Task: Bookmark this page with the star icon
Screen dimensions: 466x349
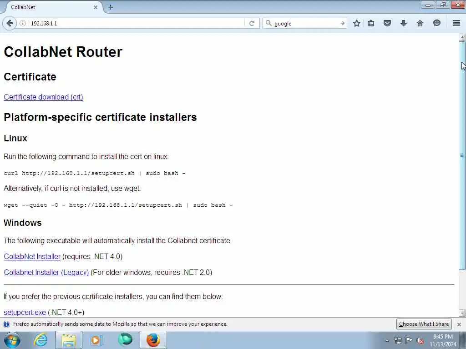Action: point(357,23)
